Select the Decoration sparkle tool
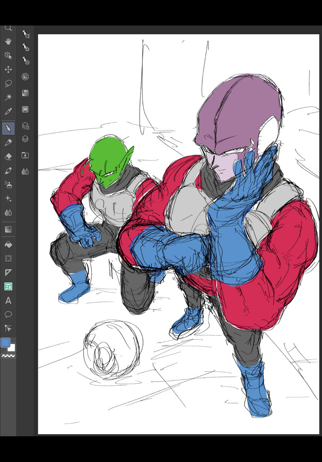The width and height of the screenshot is (322, 462). [8, 199]
